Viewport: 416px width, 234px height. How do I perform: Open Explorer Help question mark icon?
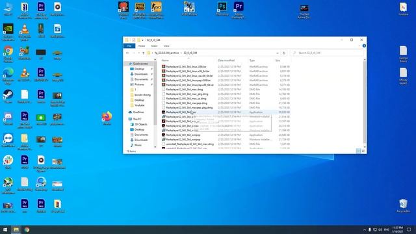pyautogui.click(x=364, y=46)
